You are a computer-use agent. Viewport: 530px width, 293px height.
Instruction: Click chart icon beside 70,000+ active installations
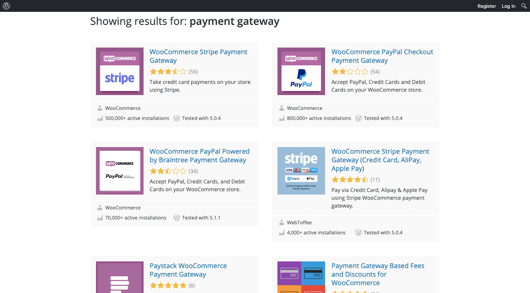[100, 217]
